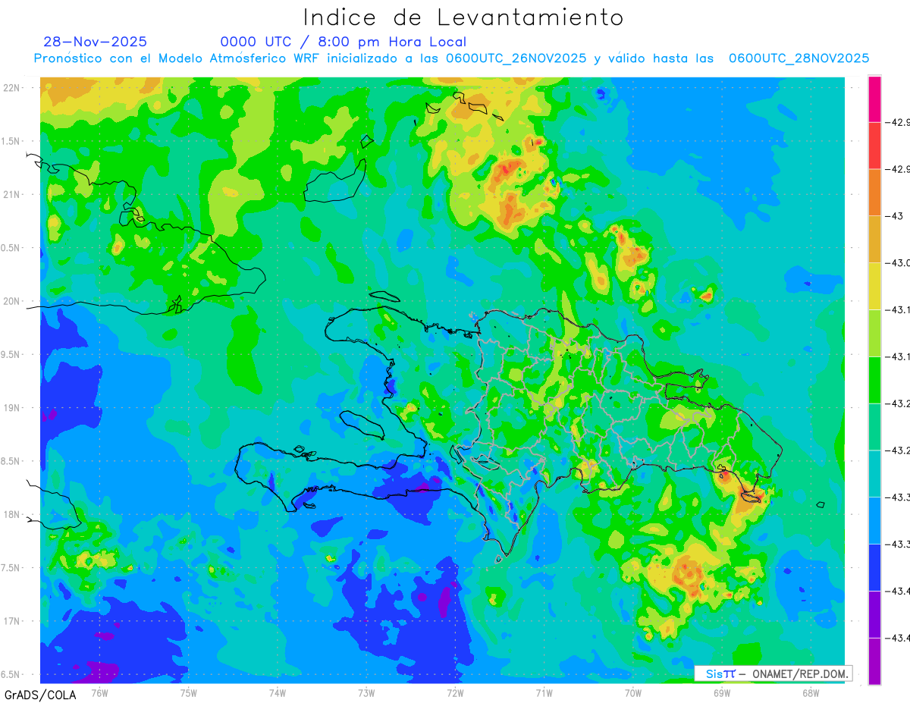Image resolution: width=910 pixels, height=703 pixels.
Task: Click the ONAMET/REP.DOM. source label
Action: (x=799, y=674)
